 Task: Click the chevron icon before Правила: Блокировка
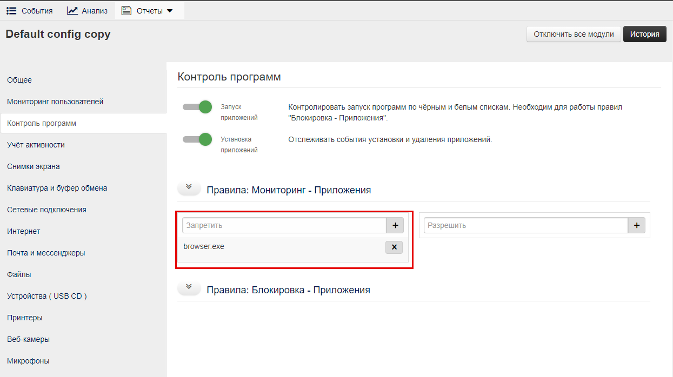[189, 286]
